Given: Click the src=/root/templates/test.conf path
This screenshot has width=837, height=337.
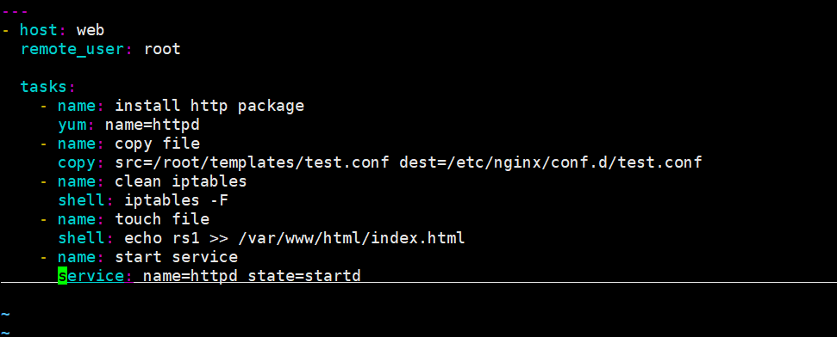Looking at the screenshot, I should click(x=252, y=162).
